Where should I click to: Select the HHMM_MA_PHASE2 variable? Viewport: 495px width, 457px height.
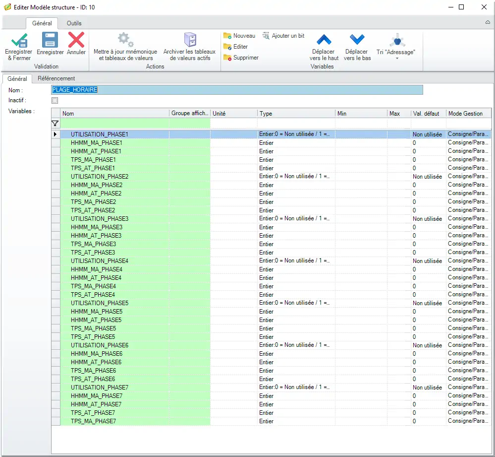click(96, 185)
